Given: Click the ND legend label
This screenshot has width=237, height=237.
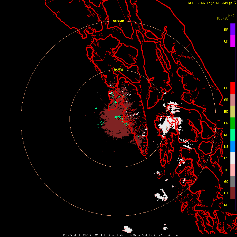Looking at the screenshot, I should pyautogui.click(x=226, y=205).
